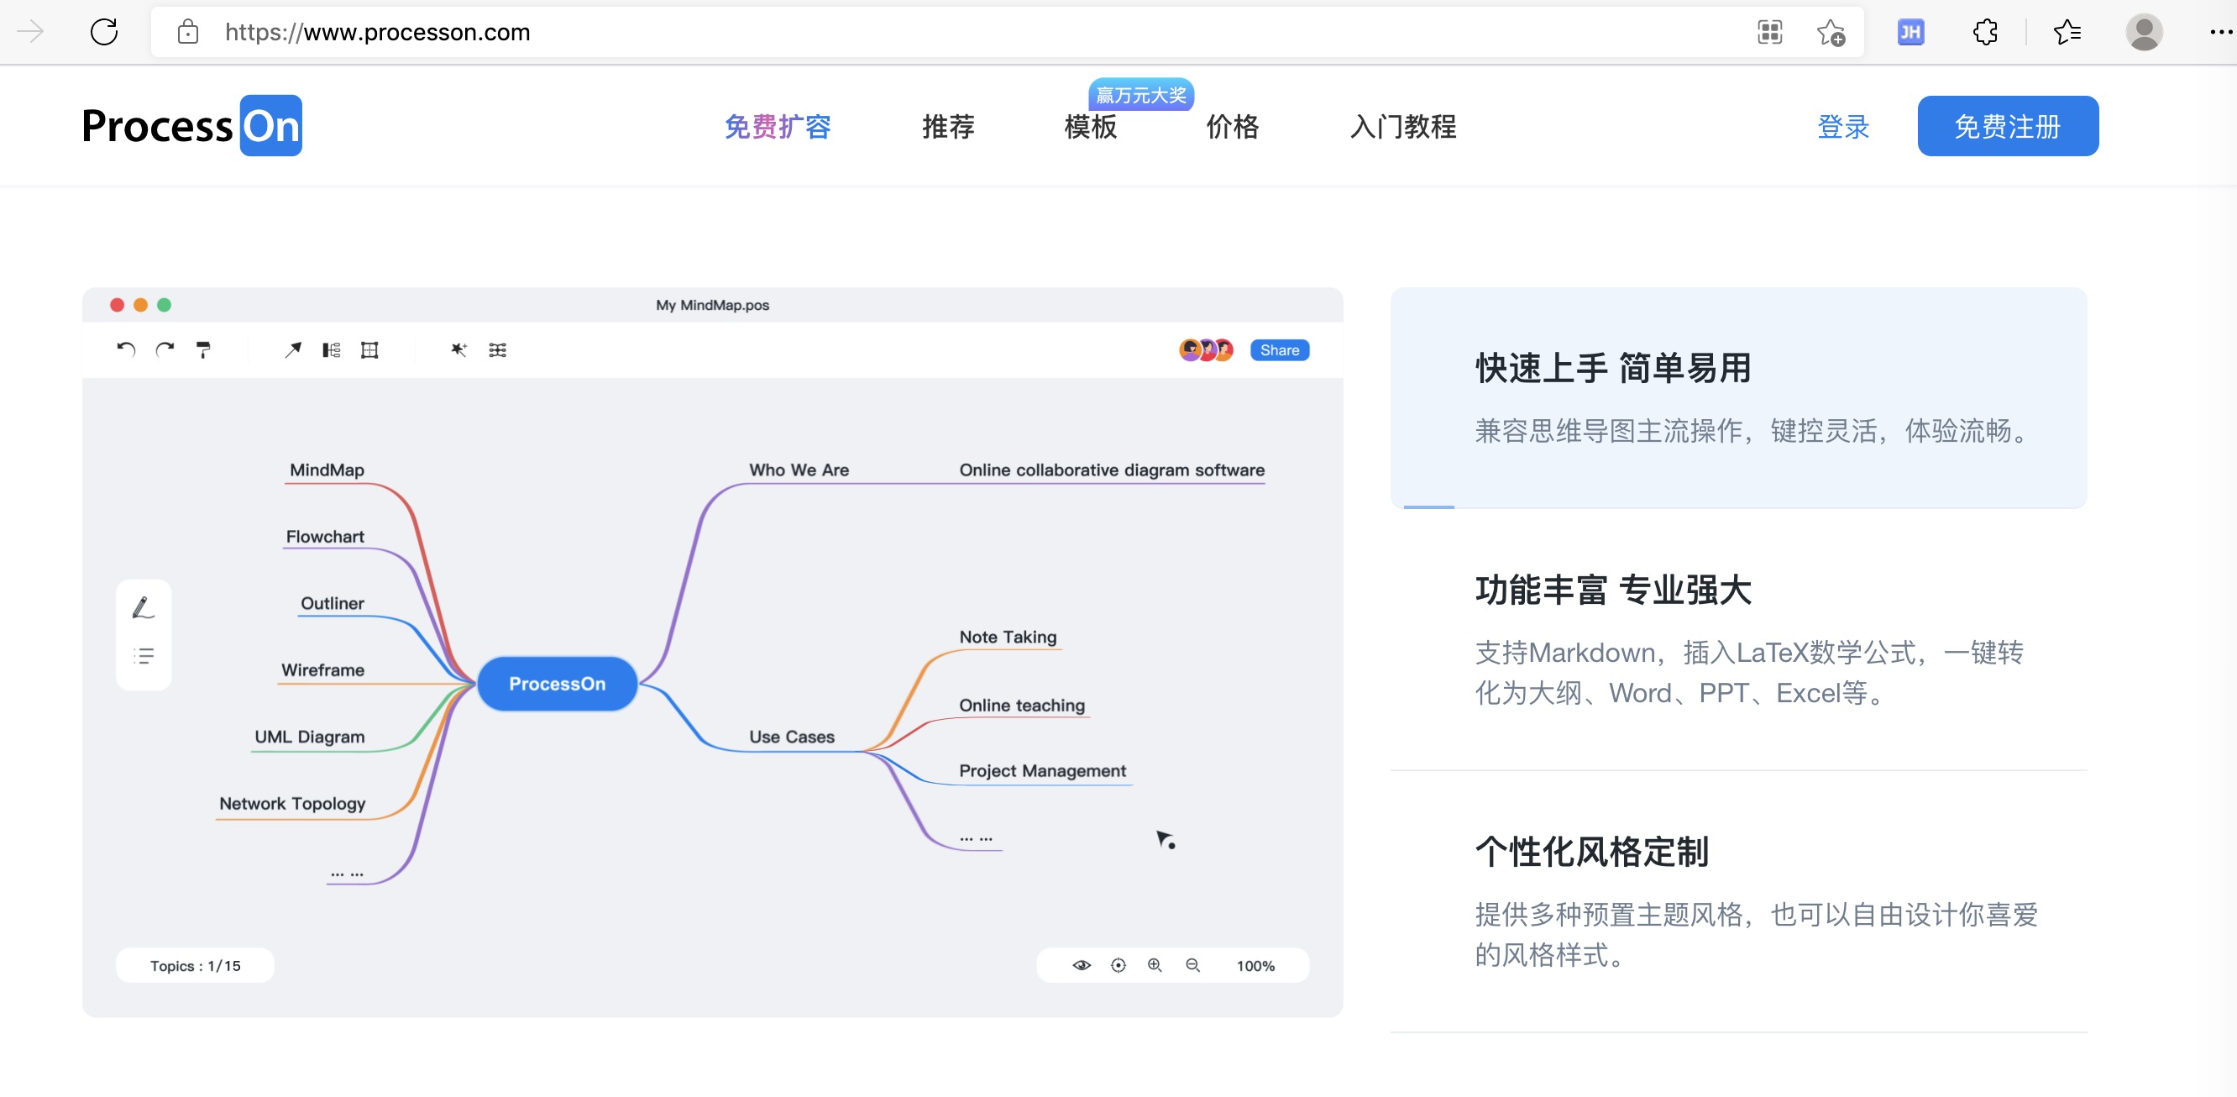Viewport: 2237px width, 1097px height.
Task: Select the 快速上手 简单易用 feature card
Action: tap(1737, 397)
